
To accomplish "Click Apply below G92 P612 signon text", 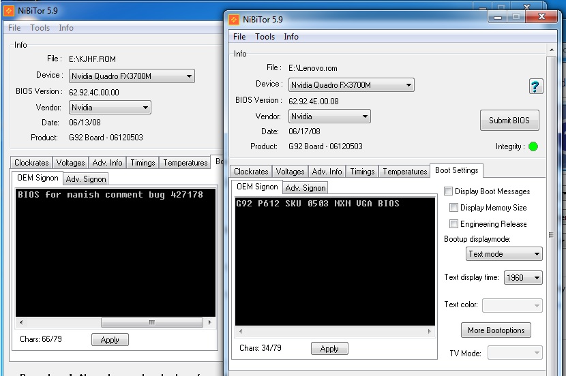I will click(x=329, y=349).
